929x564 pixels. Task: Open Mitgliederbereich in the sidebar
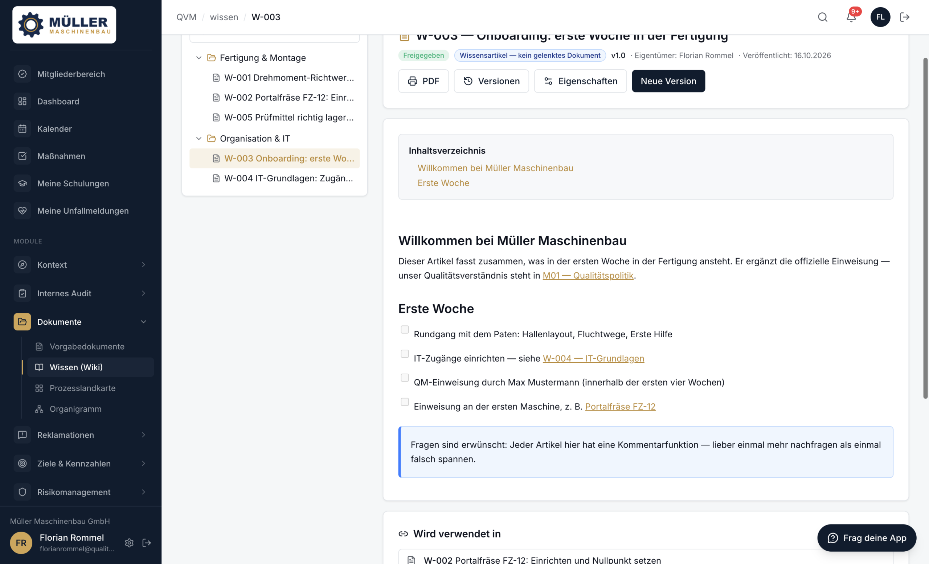point(81,74)
